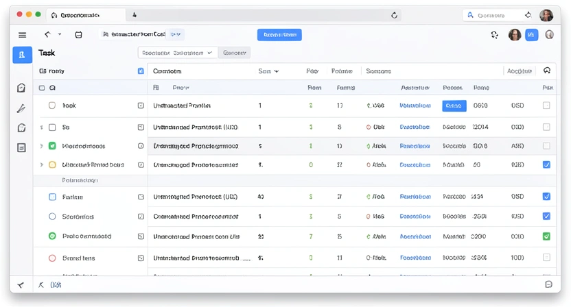This screenshot has width=571, height=307.
Task: Open the square document icon in sidebar
Action: pos(21,147)
